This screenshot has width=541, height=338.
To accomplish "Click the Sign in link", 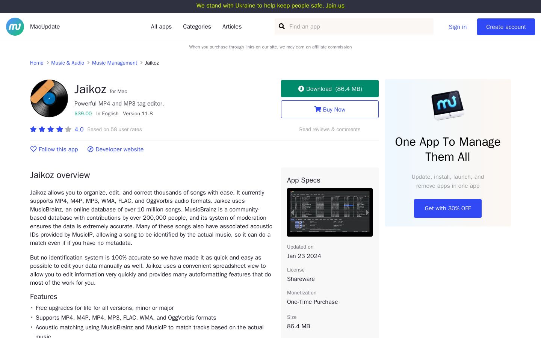I will 458,27.
